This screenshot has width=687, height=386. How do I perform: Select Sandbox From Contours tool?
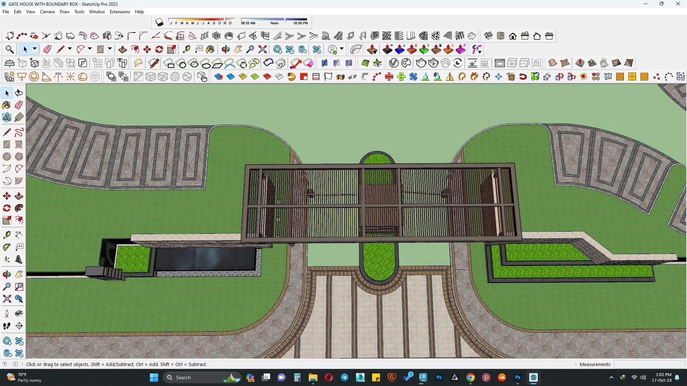(553, 63)
